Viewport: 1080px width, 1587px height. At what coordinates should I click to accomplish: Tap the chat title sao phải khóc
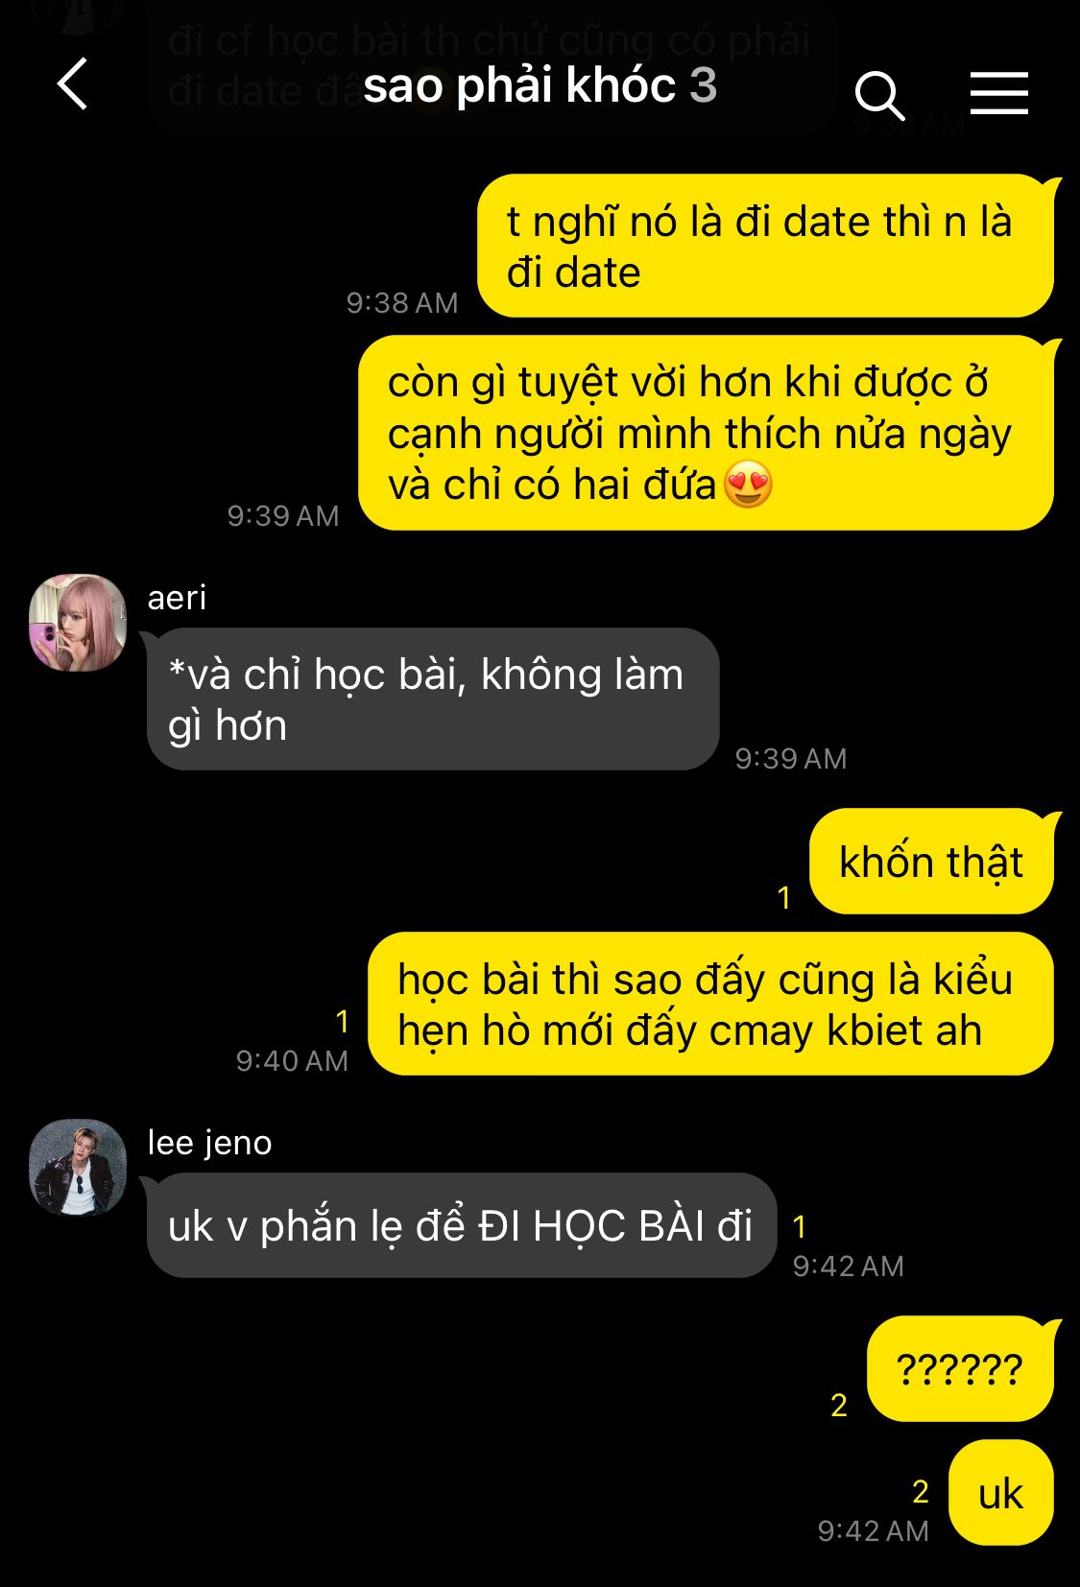(519, 85)
